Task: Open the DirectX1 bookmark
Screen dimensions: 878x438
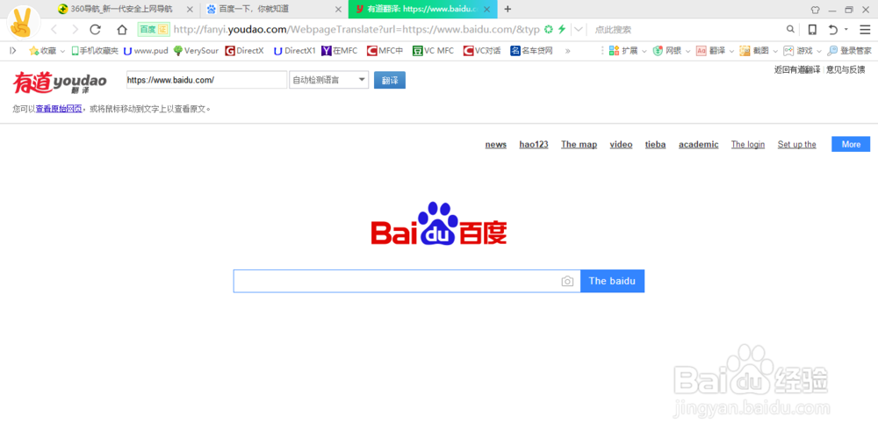Action: pyautogui.click(x=294, y=50)
